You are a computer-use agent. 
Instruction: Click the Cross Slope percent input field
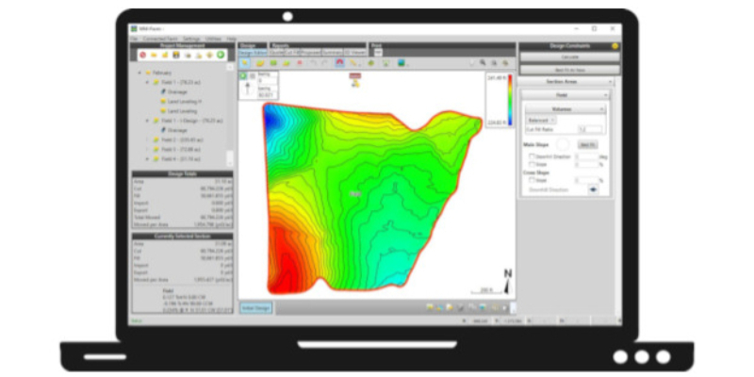click(586, 180)
